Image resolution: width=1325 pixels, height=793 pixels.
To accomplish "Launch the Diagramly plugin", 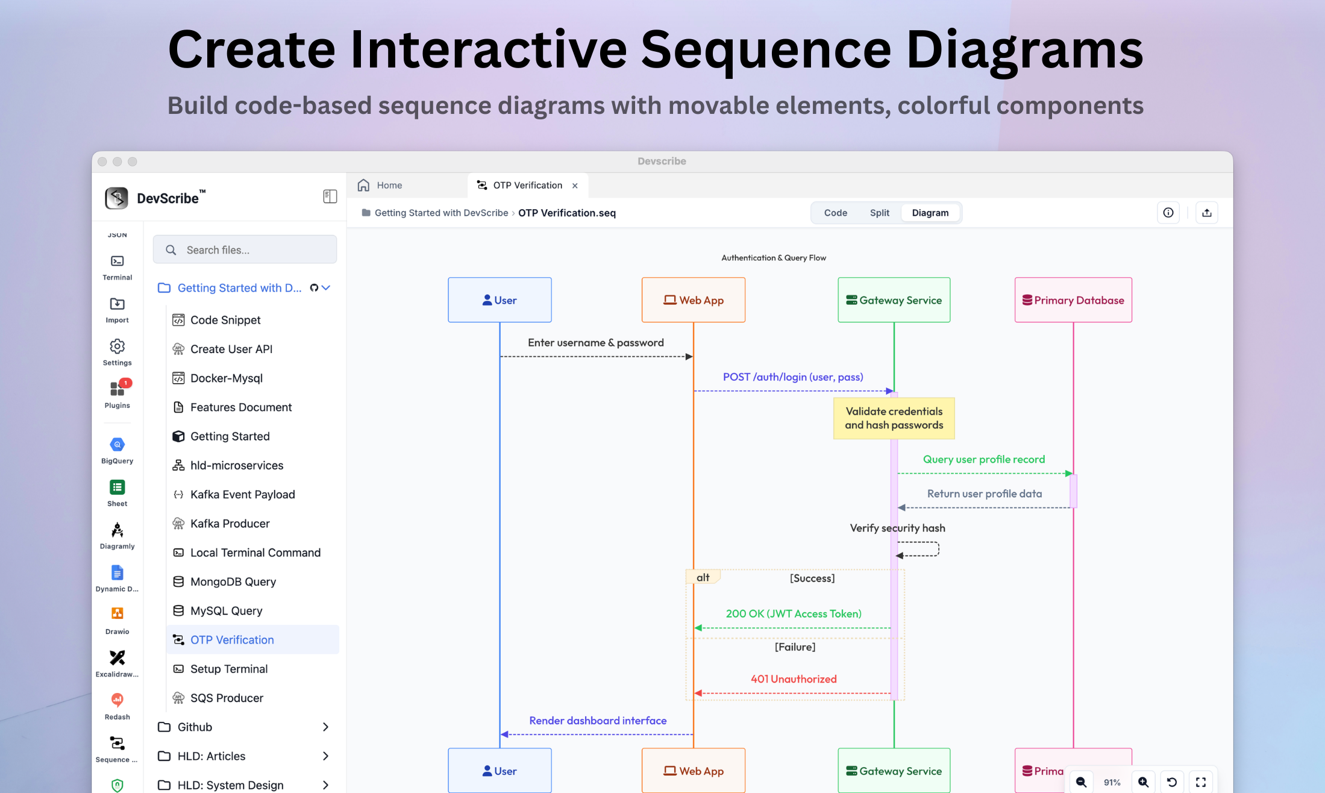I will point(117,536).
